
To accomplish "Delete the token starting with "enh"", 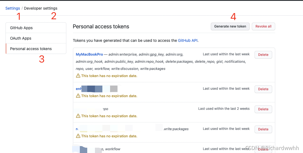I will pos(263,89).
